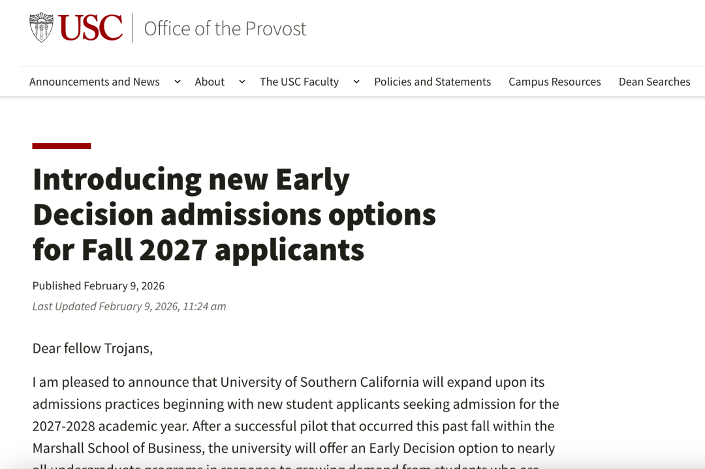Go to Policies and Statements
Screen dimensions: 705x469
(432, 82)
